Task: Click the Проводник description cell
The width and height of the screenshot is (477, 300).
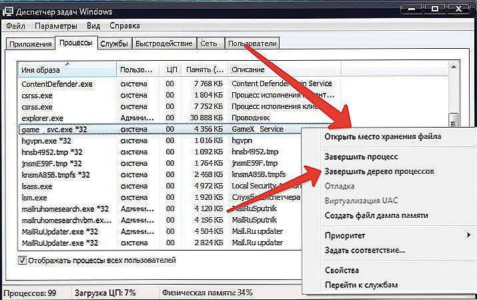Action: pyautogui.click(x=251, y=118)
